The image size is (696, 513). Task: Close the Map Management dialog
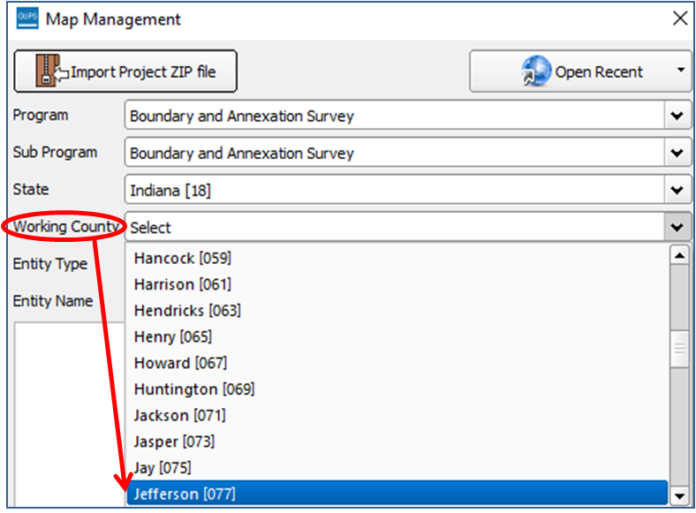coord(680,19)
